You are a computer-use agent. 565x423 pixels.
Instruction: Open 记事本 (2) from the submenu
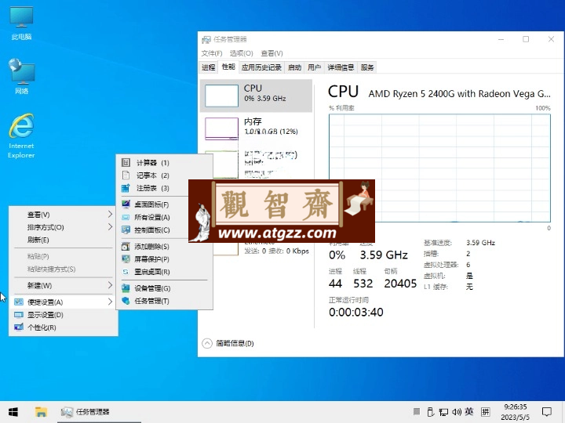164,175
